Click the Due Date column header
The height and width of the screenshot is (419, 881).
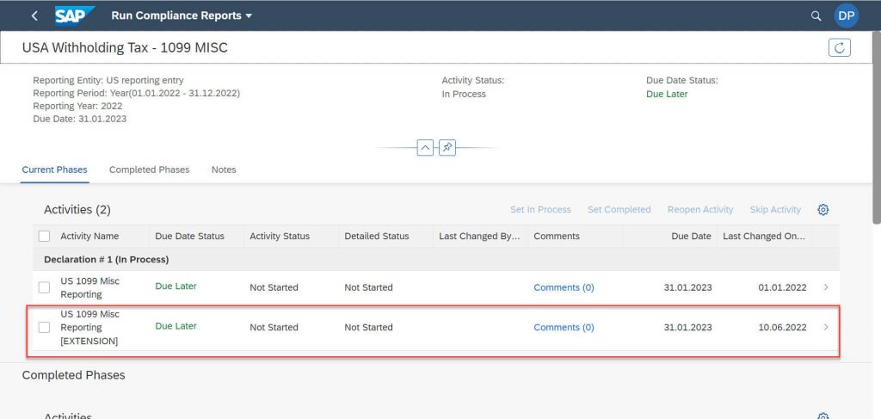(x=691, y=237)
